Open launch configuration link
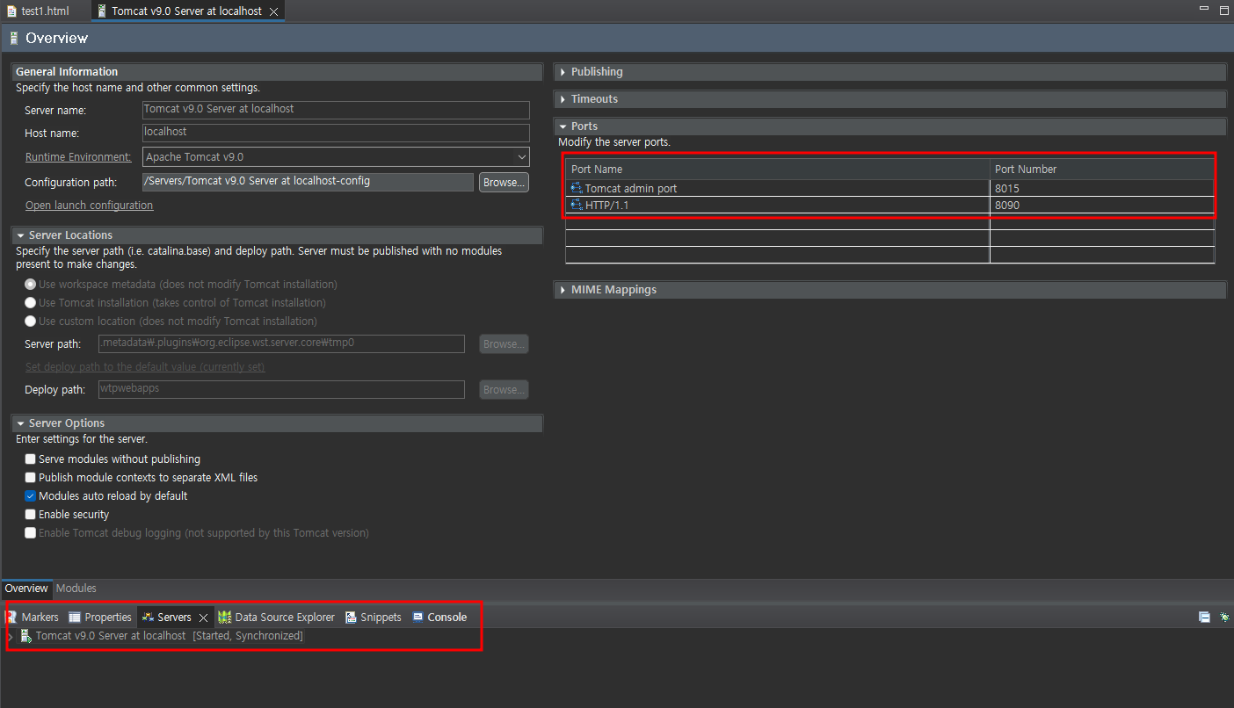 (89, 206)
